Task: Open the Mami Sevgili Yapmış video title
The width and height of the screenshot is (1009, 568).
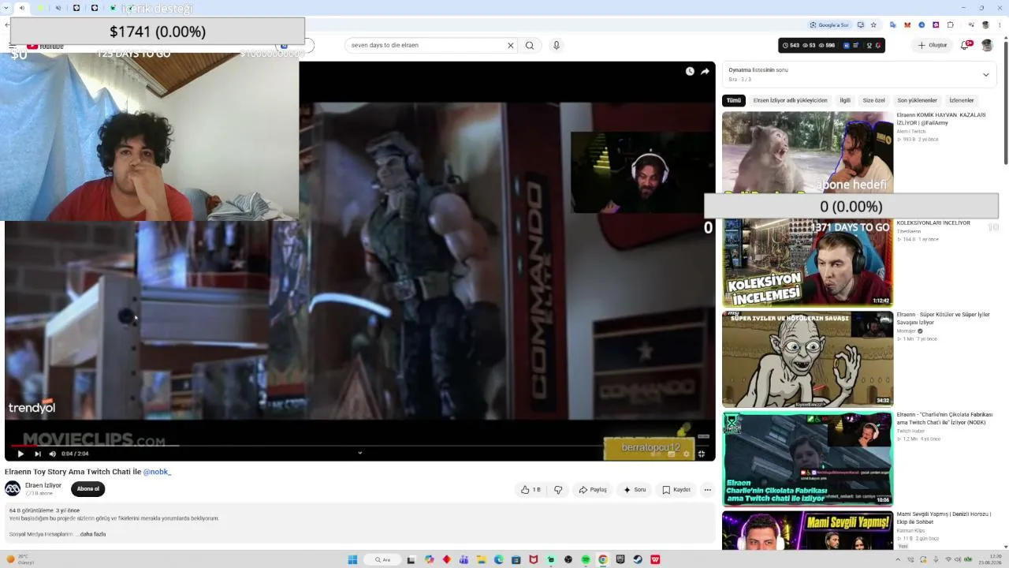Action: pos(942,518)
